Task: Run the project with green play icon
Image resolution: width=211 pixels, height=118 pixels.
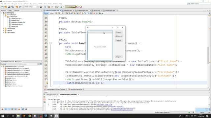Action: pyautogui.click(x=52, y=7)
